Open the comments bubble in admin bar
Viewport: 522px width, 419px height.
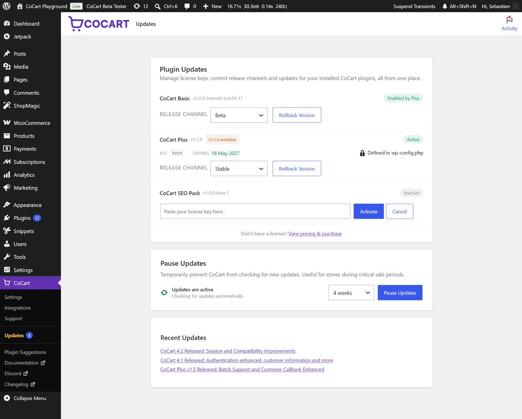coord(190,6)
